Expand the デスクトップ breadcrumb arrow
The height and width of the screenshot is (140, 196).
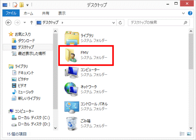[x=63, y=23]
